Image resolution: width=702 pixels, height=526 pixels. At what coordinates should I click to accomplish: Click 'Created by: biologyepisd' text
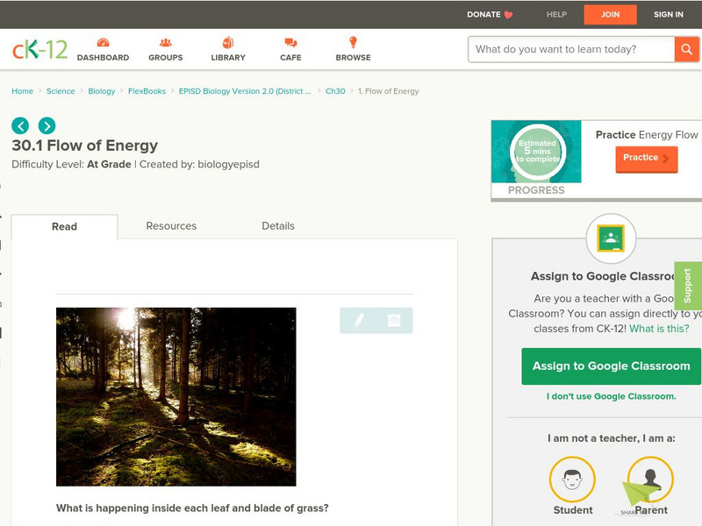click(199, 164)
